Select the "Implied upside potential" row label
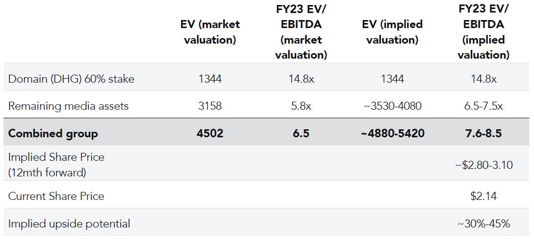The height and width of the screenshot is (239, 534). point(69,223)
